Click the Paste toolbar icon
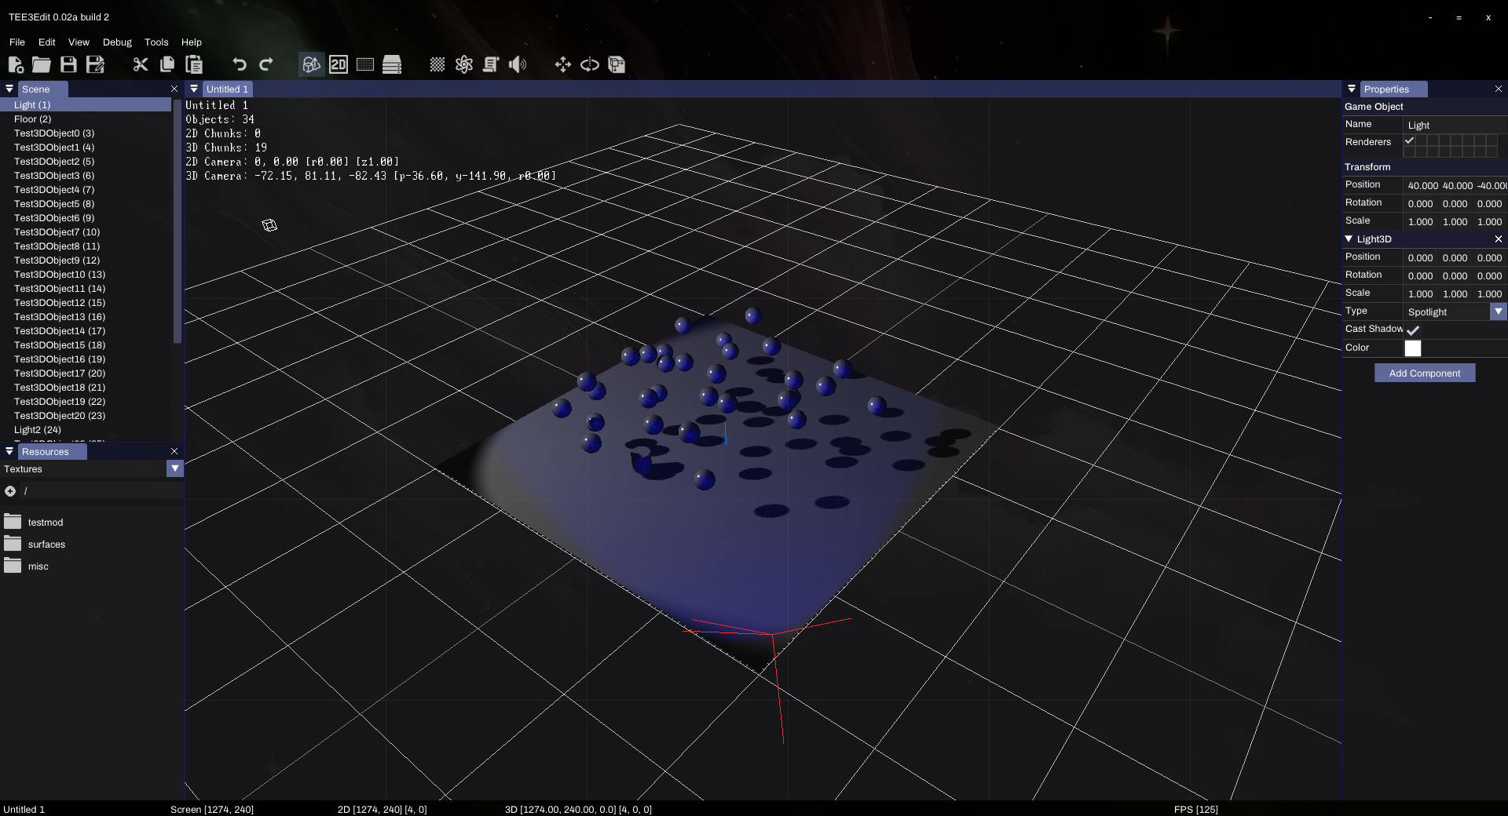The image size is (1508, 816). tap(194, 65)
